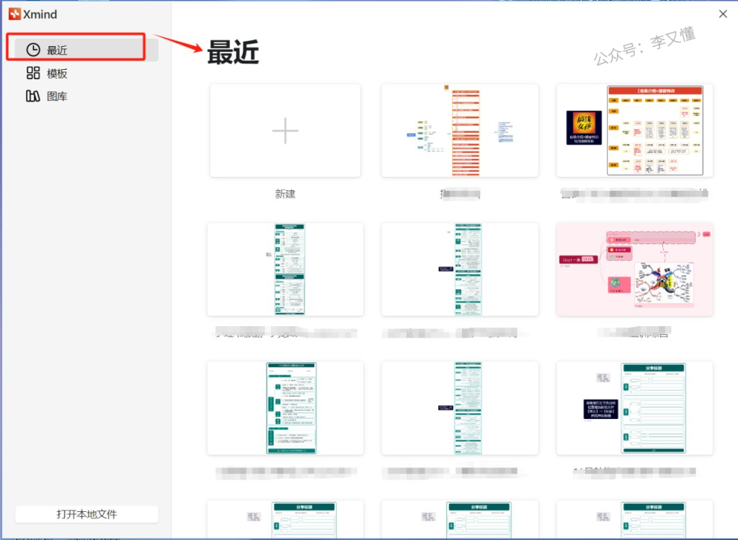Open the first green map thumbnail in second row
738x540 pixels.
(285, 269)
